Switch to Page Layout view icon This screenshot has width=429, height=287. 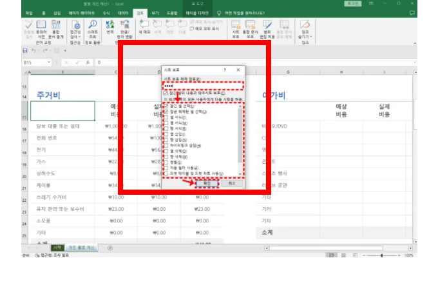pyautogui.click(x=343, y=255)
